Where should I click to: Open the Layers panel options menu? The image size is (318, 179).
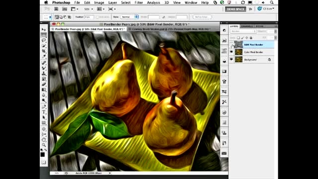click(276, 26)
